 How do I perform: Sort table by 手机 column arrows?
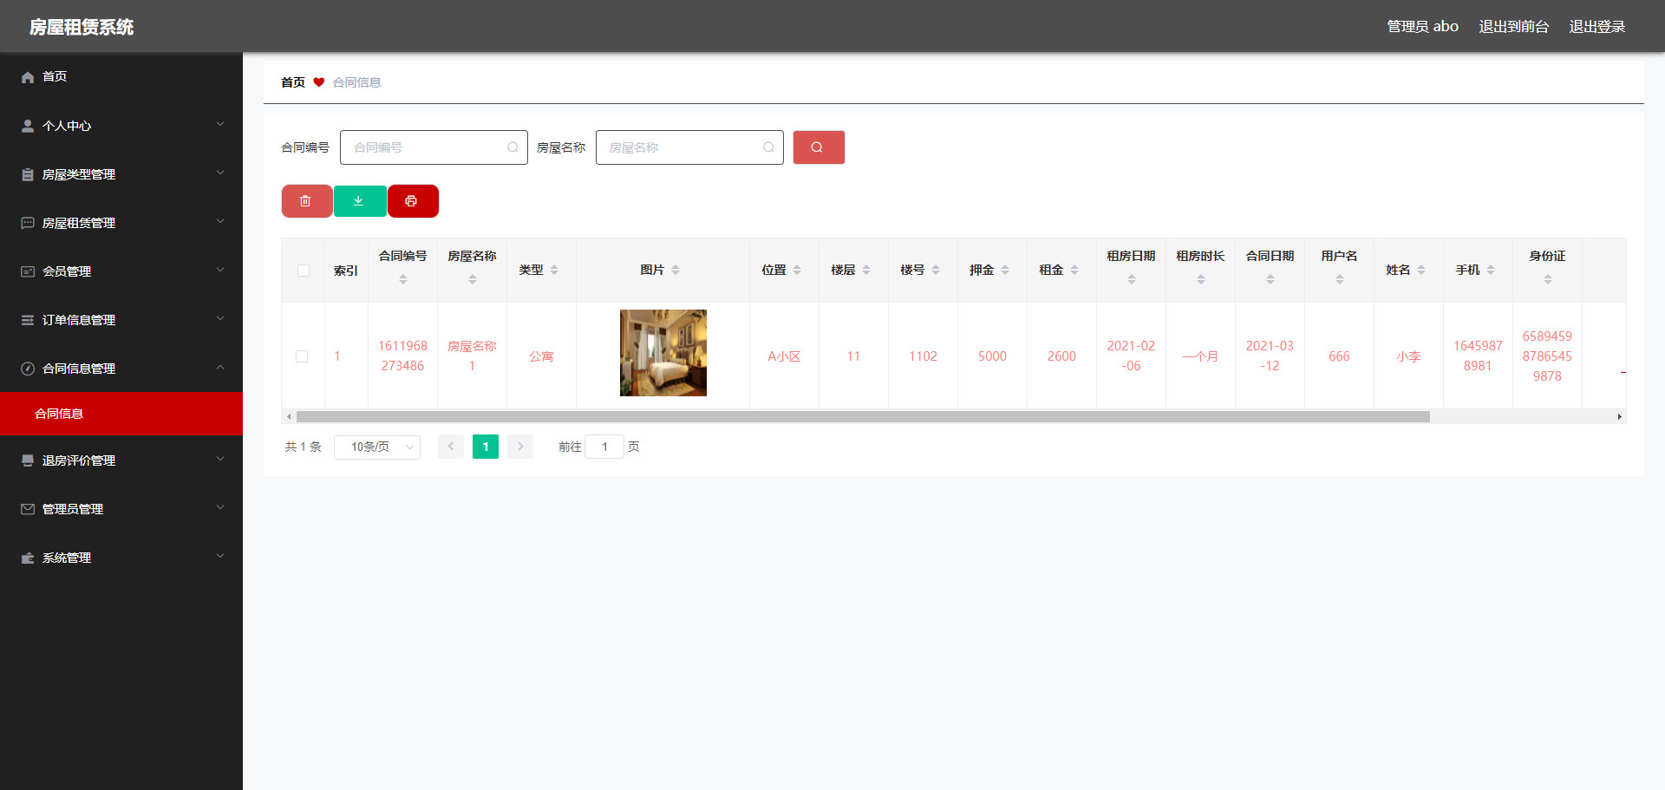(x=1491, y=270)
